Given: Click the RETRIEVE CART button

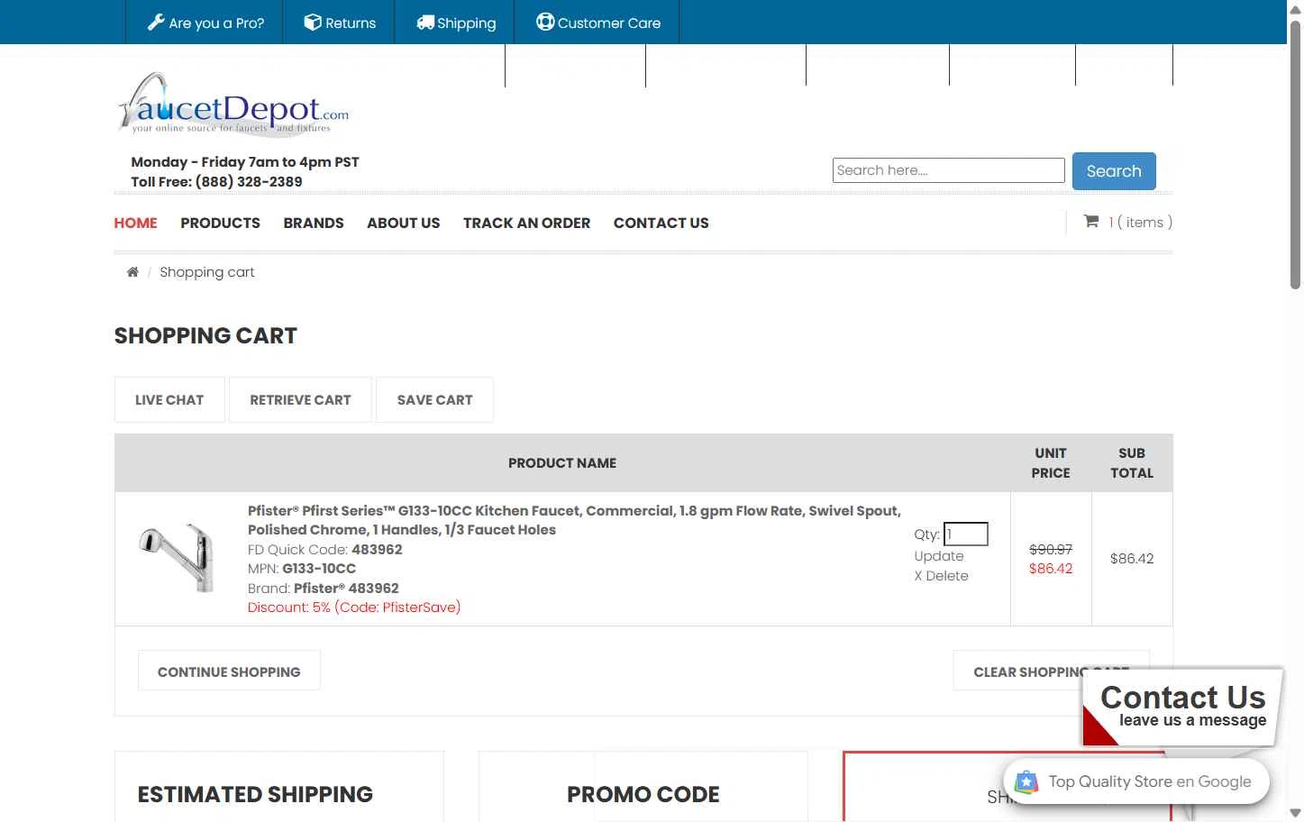Looking at the screenshot, I should tap(300, 399).
